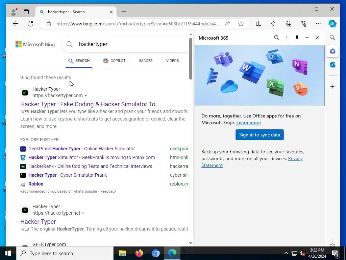The height and width of the screenshot is (260, 346).
Task: Switch to Bing COPILOT tab
Action: [x=114, y=61]
